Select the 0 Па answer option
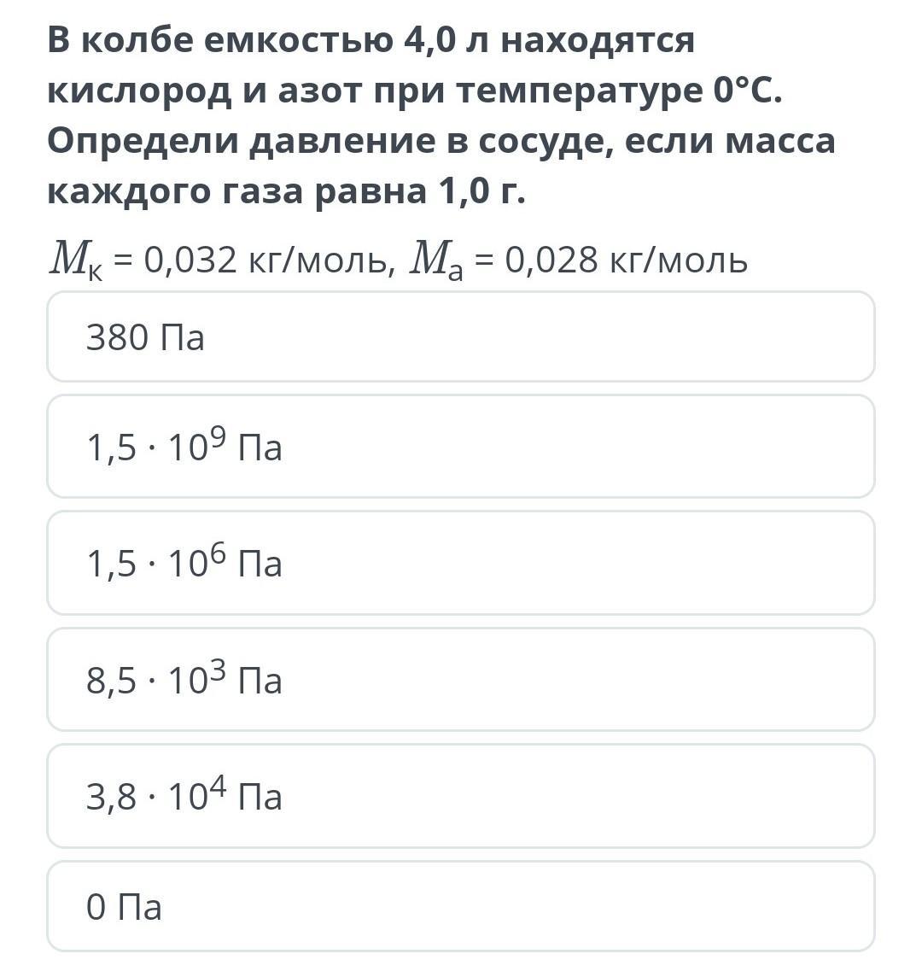This screenshot has width=922, height=977. click(x=460, y=906)
